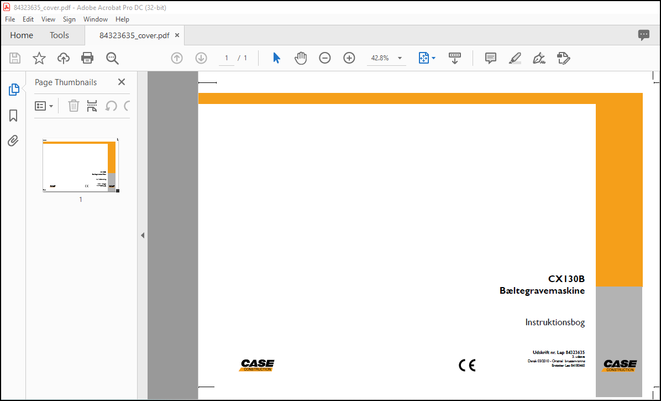Viewport: 661px width, 401px height.
Task: Open the File menu
Action: coord(10,19)
